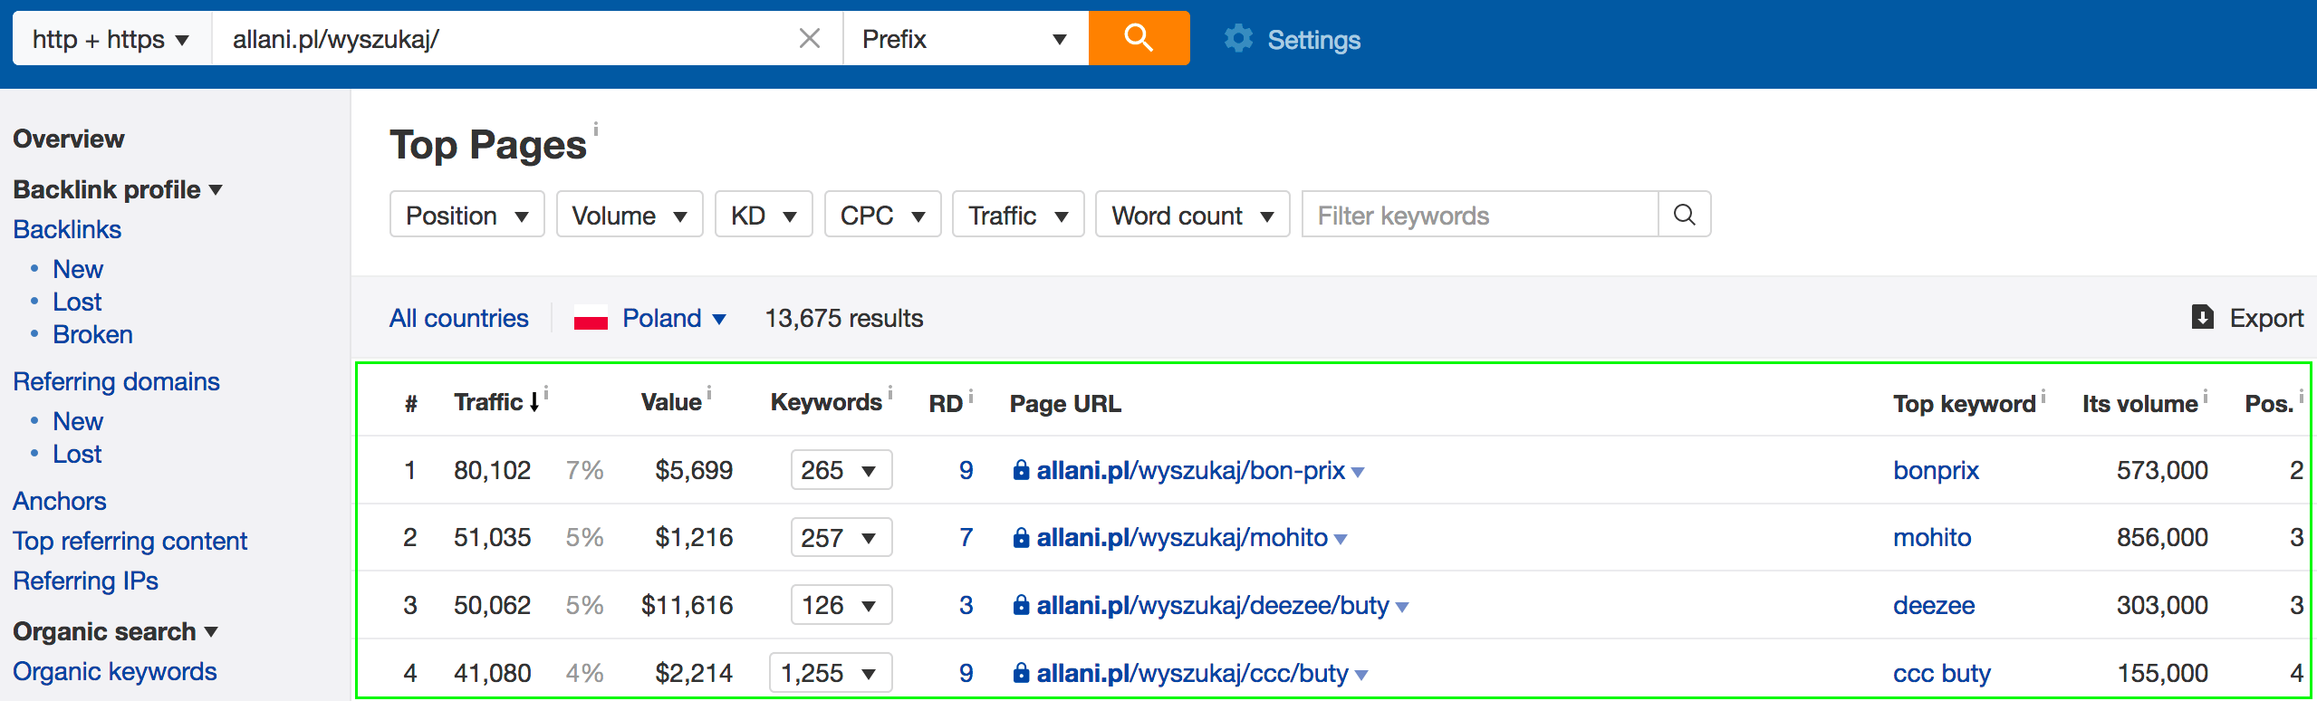Image resolution: width=2317 pixels, height=701 pixels.
Task: Collapse the Organic search section
Action: [116, 631]
